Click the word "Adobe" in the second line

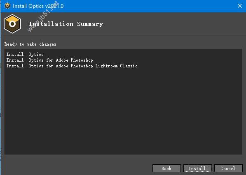tap(62, 60)
